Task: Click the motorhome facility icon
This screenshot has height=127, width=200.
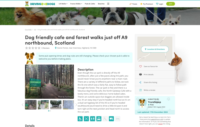Action: (x=111, y=119)
